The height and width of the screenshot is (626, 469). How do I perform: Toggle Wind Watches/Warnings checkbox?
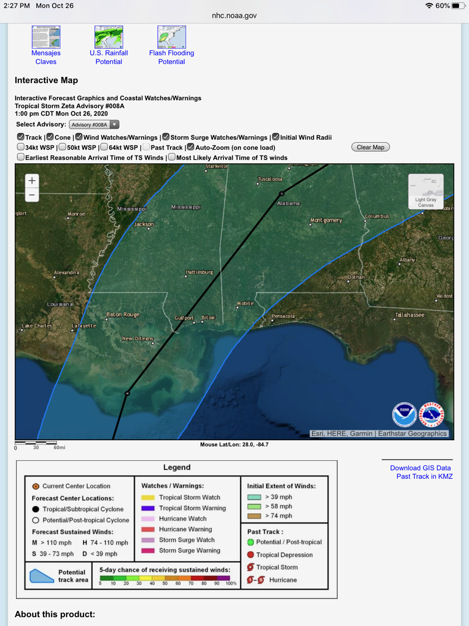[x=79, y=137]
